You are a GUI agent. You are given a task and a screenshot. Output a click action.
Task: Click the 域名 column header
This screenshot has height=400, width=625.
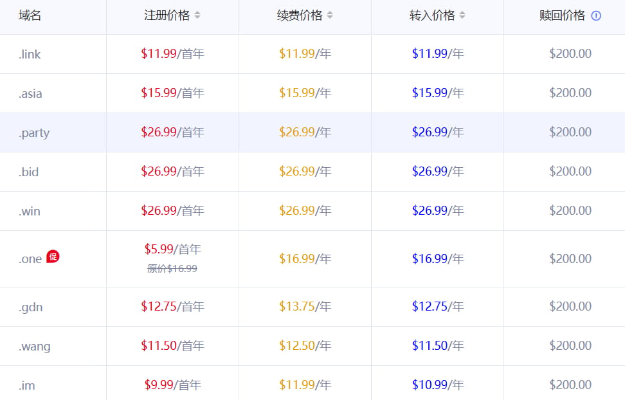tap(30, 16)
